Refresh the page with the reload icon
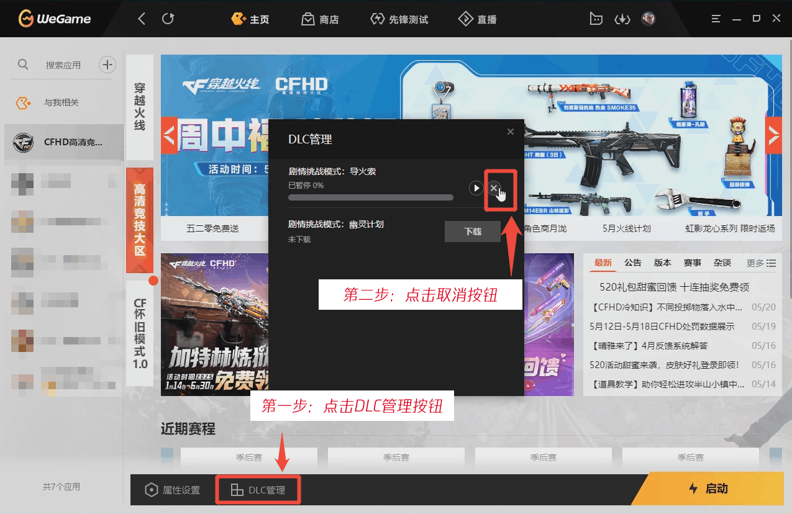This screenshot has height=514, width=792. click(x=168, y=19)
